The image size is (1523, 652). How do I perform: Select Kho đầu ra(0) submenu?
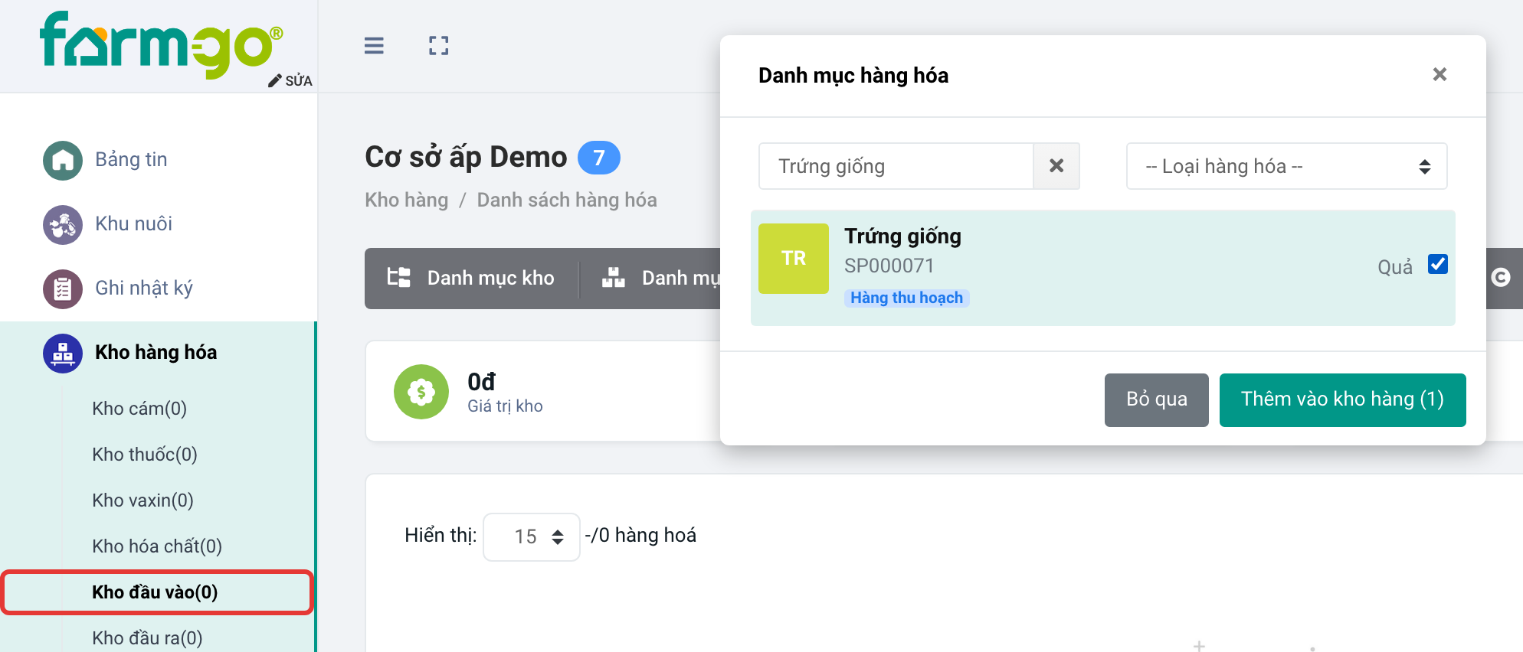tap(147, 638)
